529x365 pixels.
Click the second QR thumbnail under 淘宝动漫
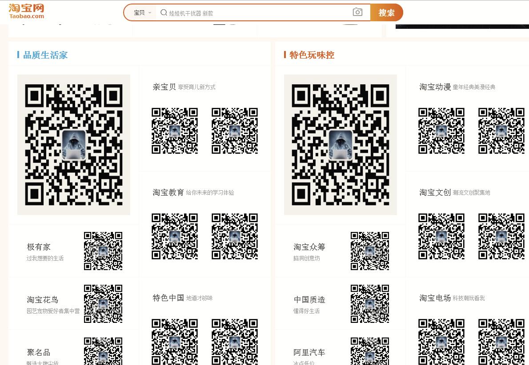[x=502, y=131]
